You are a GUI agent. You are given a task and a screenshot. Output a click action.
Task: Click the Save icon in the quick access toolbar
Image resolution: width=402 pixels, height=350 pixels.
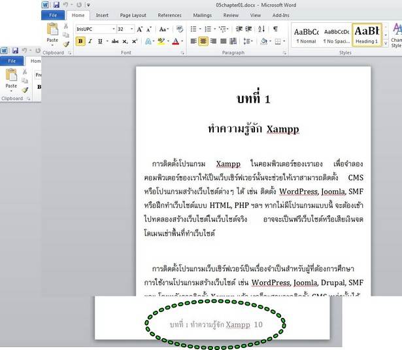(x=56, y=5)
